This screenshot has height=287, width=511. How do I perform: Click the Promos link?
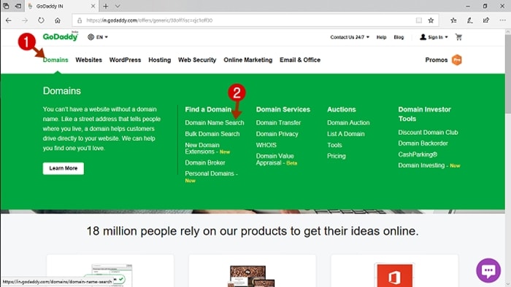pyautogui.click(x=437, y=60)
